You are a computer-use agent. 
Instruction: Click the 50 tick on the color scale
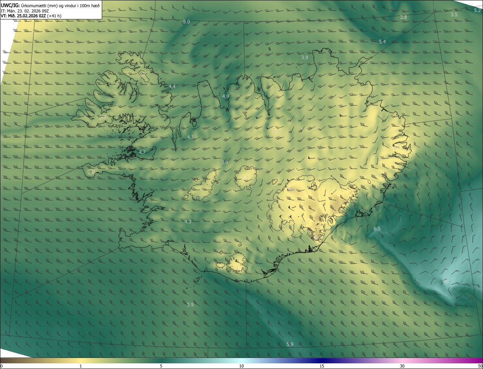[x=480, y=366]
